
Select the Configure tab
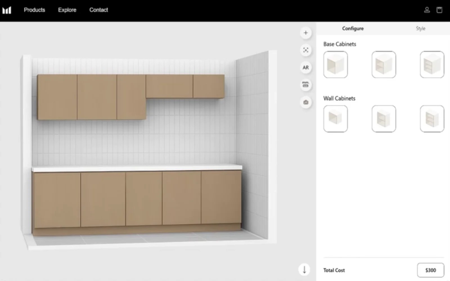pyautogui.click(x=353, y=28)
